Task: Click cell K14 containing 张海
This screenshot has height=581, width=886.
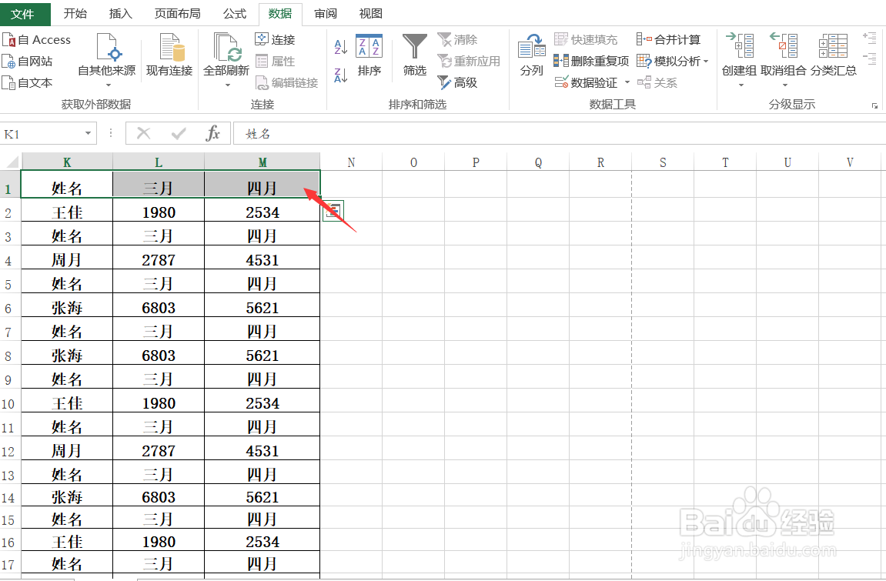Action: tap(67, 497)
